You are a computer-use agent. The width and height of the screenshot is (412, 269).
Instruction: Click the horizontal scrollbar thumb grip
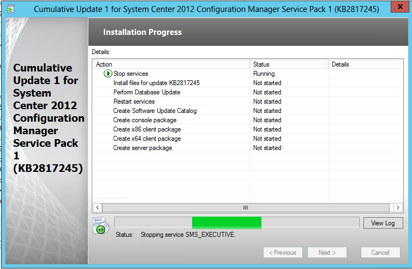tap(246, 207)
